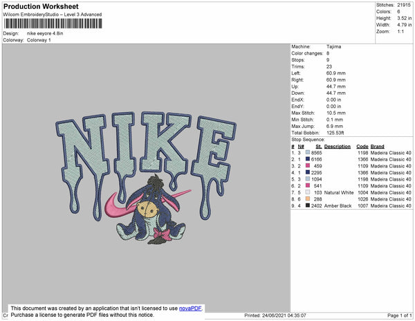
Task: Click thread code '1004' in stop 7
Action: click(363, 192)
